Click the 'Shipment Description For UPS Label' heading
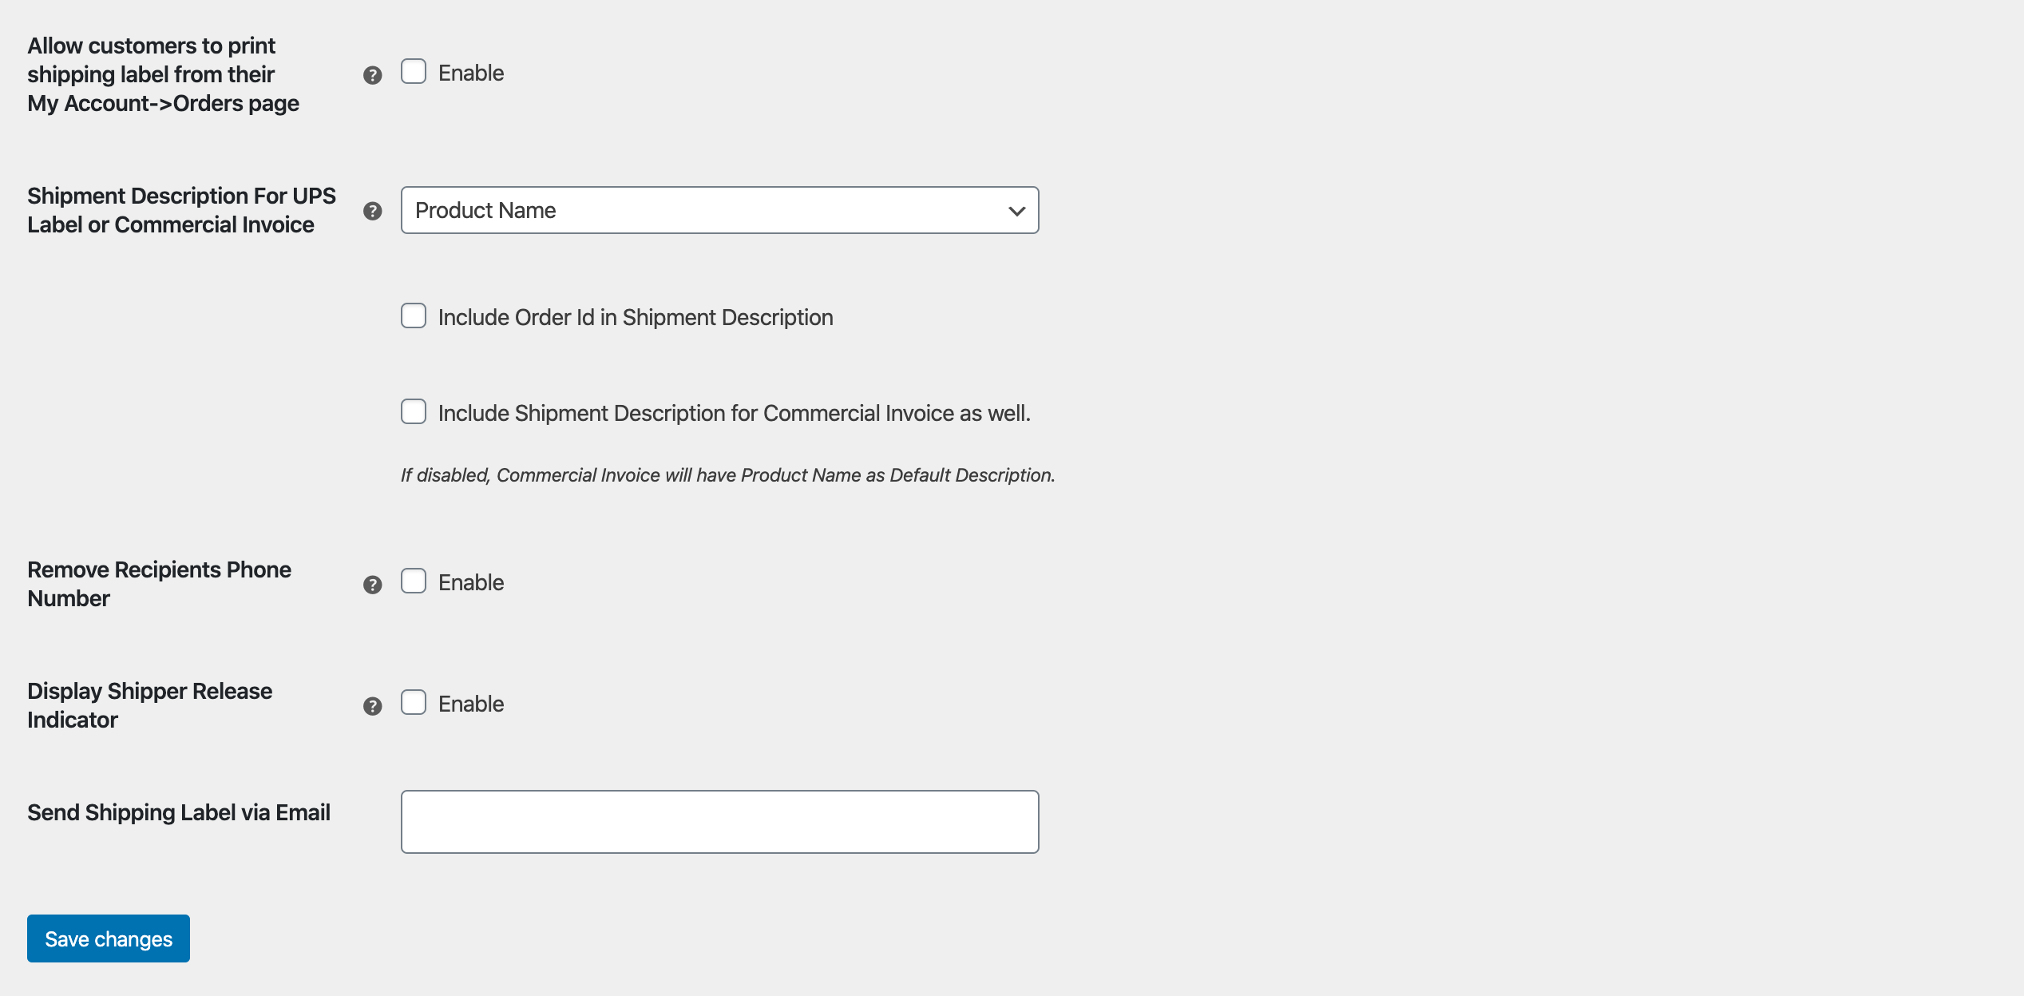This screenshot has width=2024, height=996. tap(182, 210)
